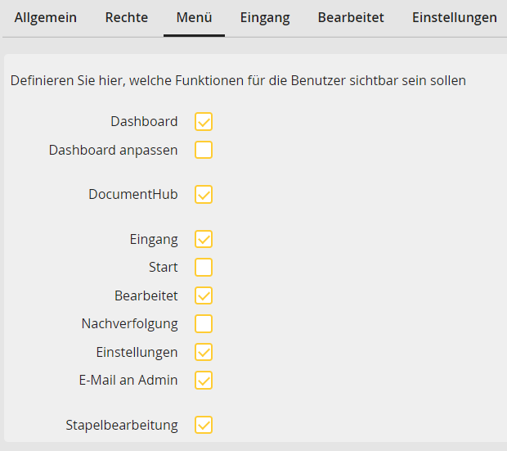Select the Menü tab
This screenshot has height=451, width=507.
coord(194,17)
